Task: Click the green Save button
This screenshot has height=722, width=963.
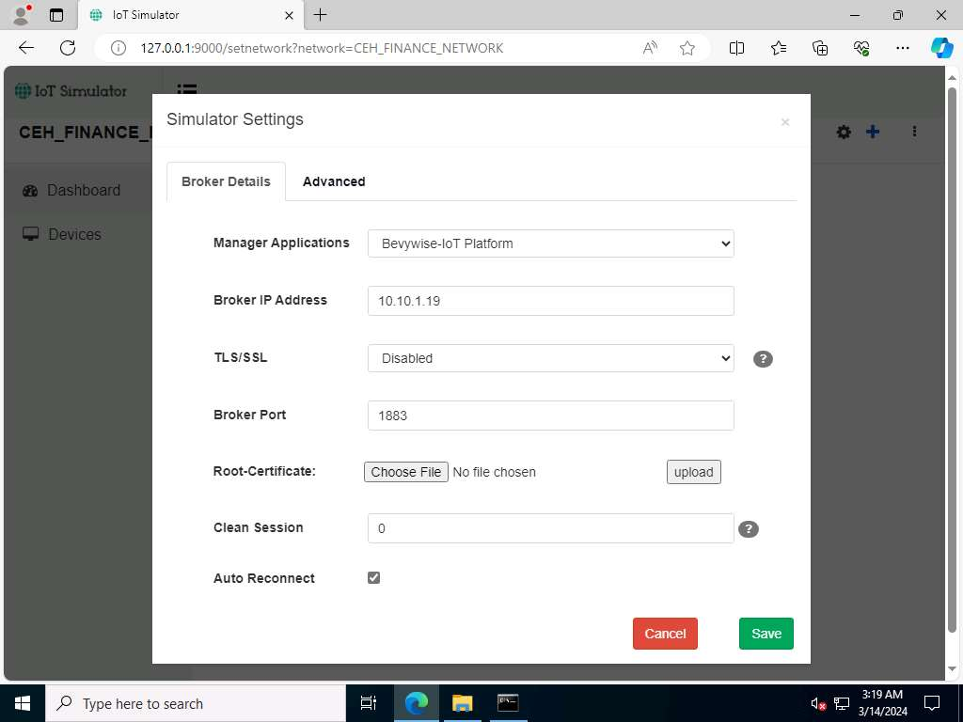Action: pyautogui.click(x=766, y=634)
